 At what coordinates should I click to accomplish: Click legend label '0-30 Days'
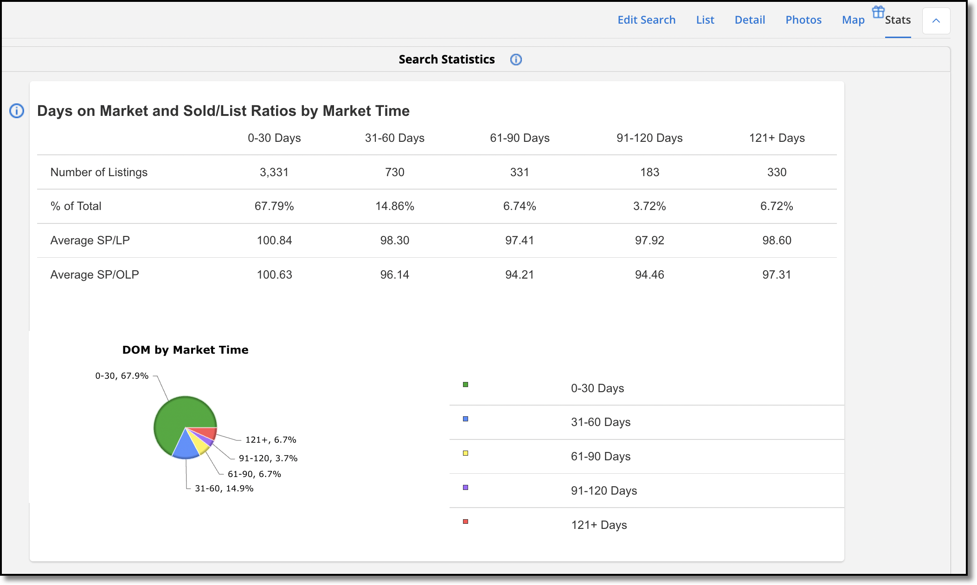click(x=597, y=388)
